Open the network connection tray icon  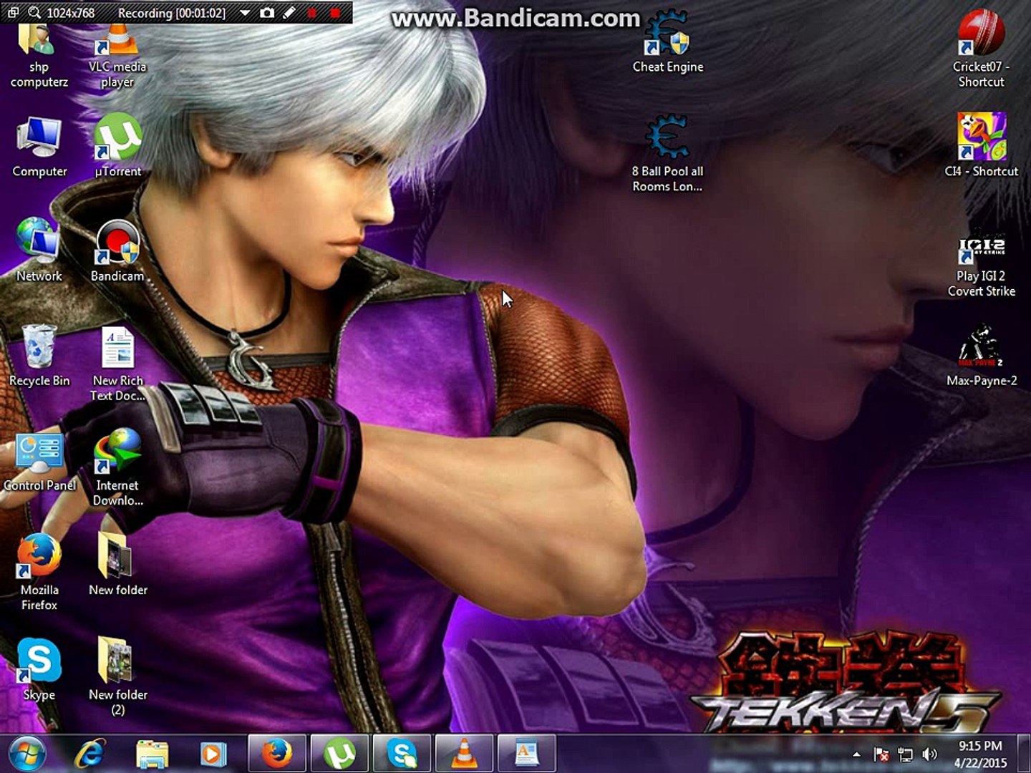[906, 754]
